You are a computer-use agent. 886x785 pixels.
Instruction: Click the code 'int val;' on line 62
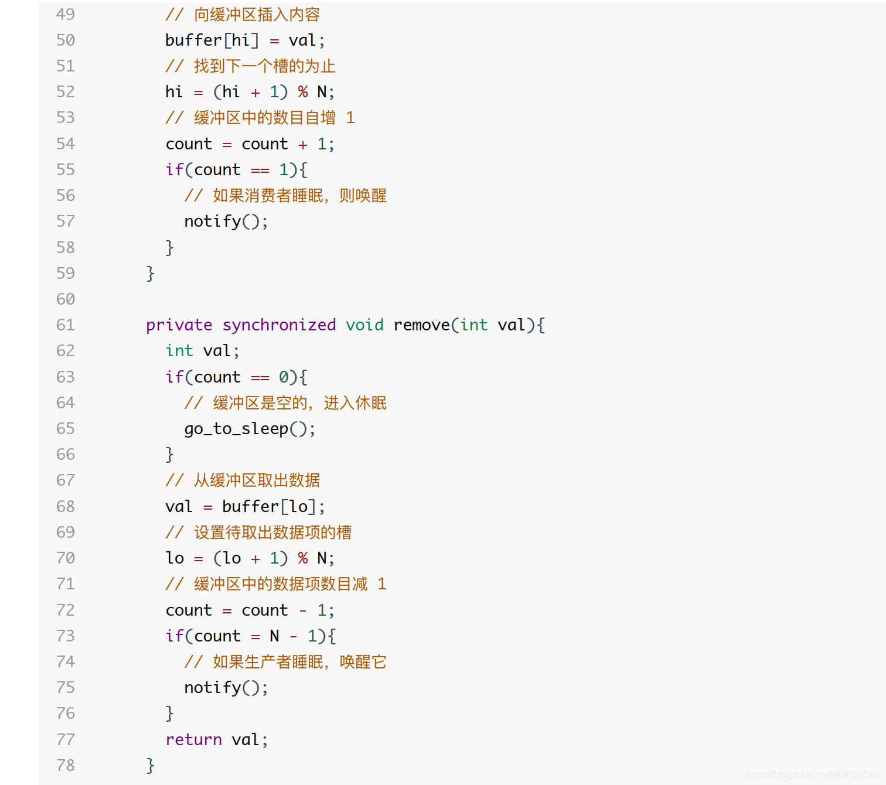click(x=203, y=350)
